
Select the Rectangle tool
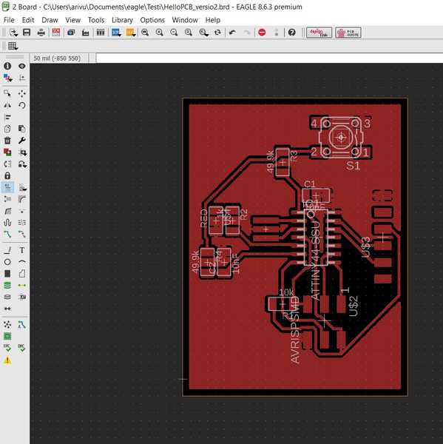(x=7, y=274)
